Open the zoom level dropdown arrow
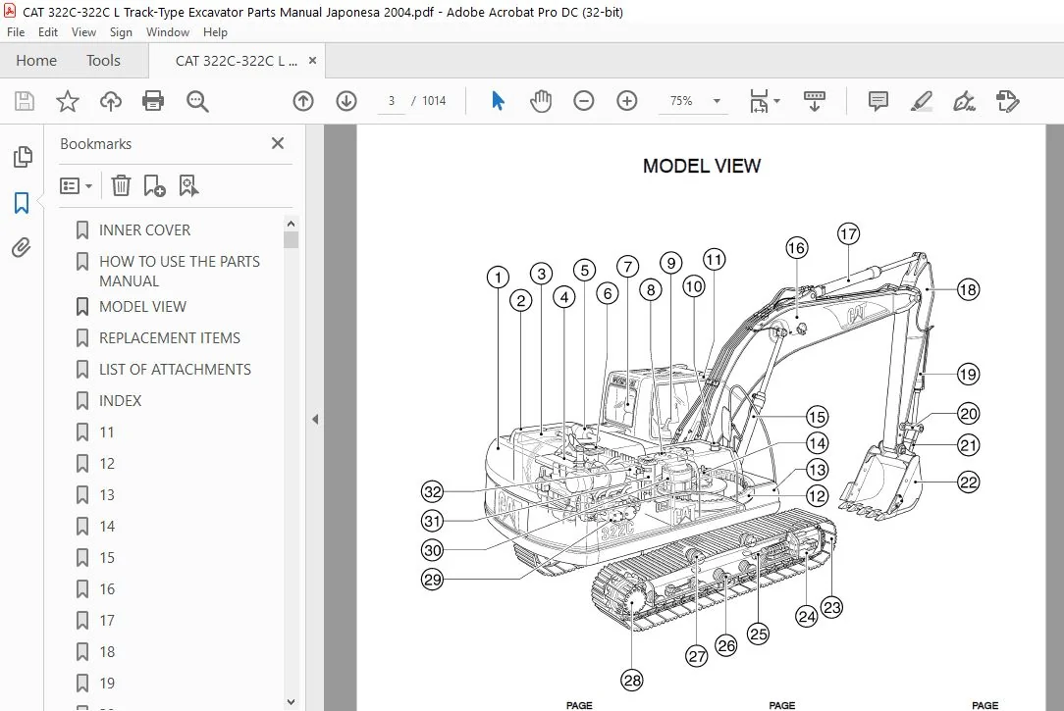This screenshot has width=1064, height=711. (717, 101)
